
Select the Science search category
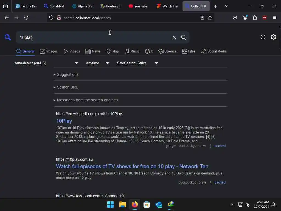tap(167, 51)
